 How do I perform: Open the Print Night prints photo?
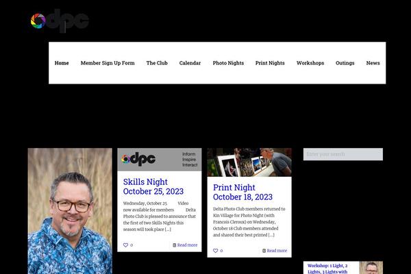[249, 162]
